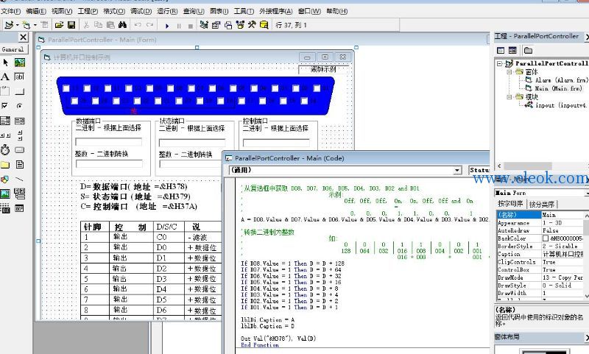Viewport: 589px width, 354px height.
Task: Open the Menu Editor toolbar icon
Action: click(45, 25)
